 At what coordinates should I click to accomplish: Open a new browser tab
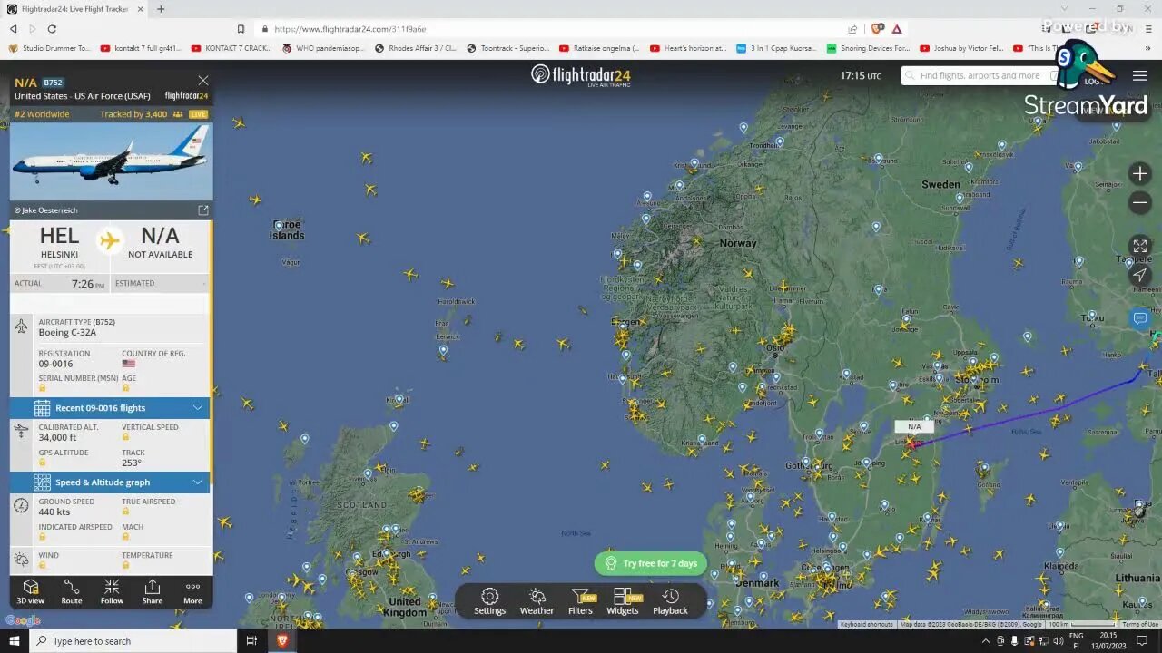[161, 9]
